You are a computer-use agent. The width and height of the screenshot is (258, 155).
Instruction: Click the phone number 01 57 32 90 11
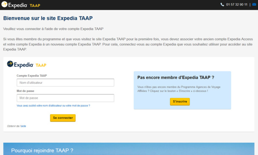(237, 5)
